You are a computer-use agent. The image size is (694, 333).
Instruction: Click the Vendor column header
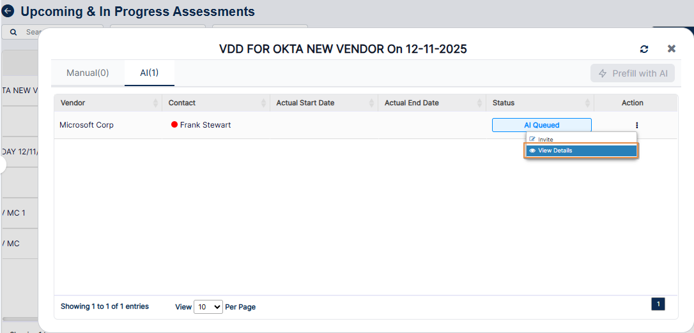pyautogui.click(x=108, y=103)
